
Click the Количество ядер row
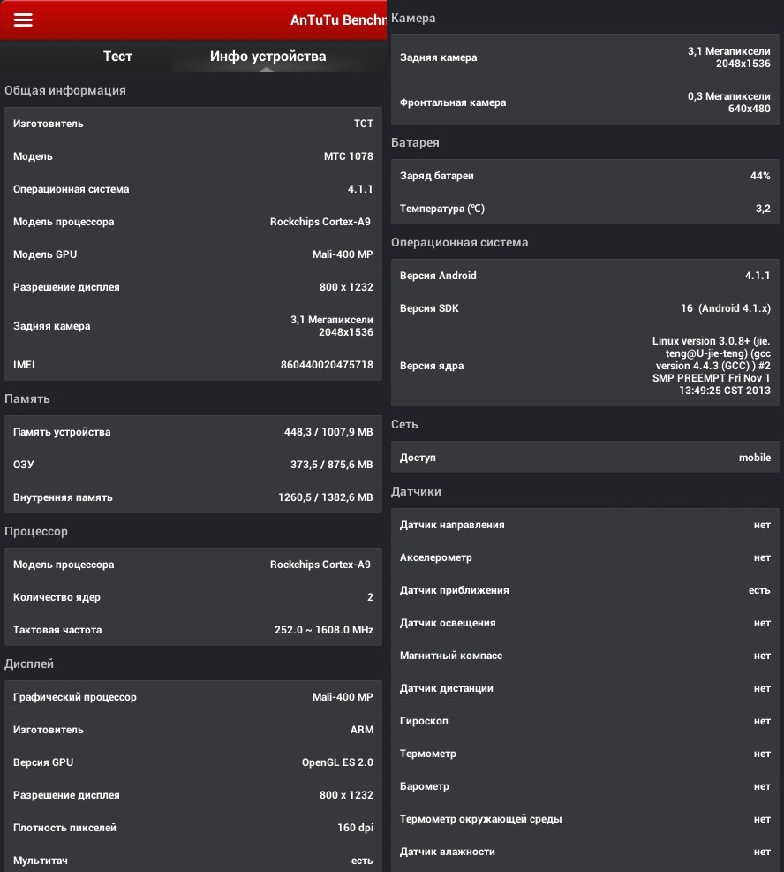point(192,597)
